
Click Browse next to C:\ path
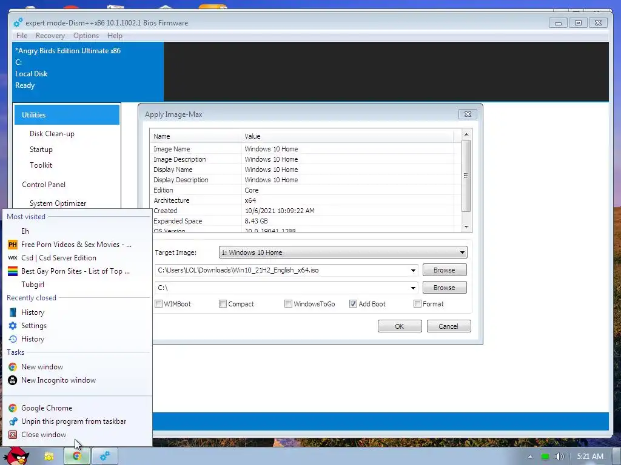pyautogui.click(x=445, y=288)
